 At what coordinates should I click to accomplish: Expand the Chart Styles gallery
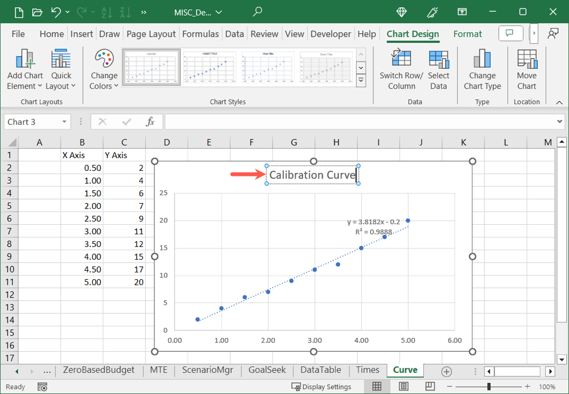(x=361, y=80)
